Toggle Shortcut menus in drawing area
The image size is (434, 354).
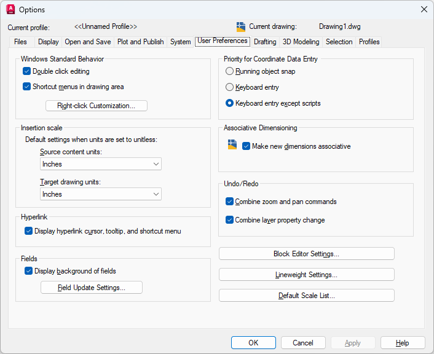tap(27, 87)
